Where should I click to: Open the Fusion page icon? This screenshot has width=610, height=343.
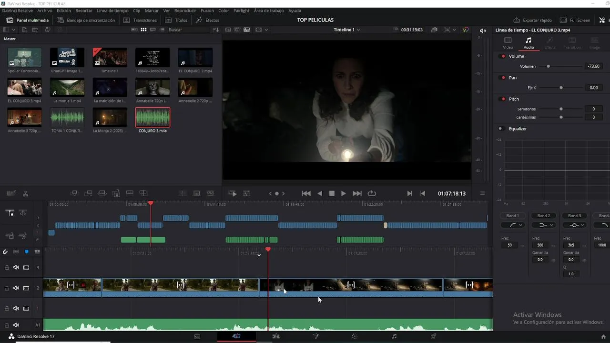315,336
